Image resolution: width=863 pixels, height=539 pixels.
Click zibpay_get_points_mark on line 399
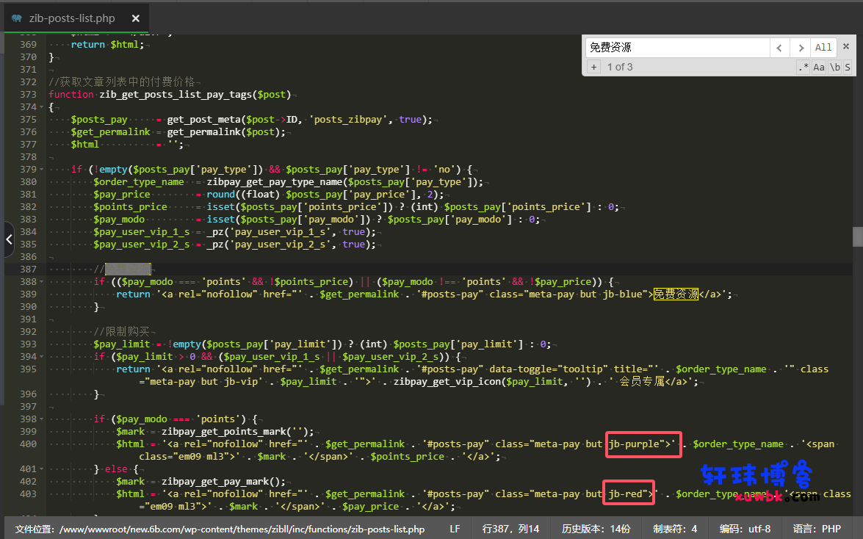(x=223, y=432)
